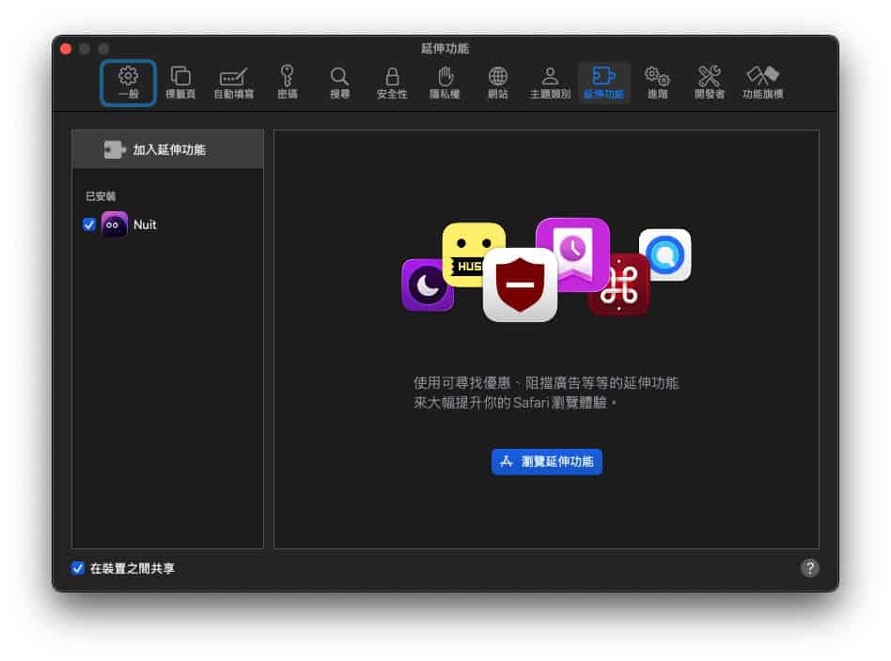Open the 進階 (Advanced) gears tab
Image resolution: width=891 pixels, height=661 pixels.
657,83
